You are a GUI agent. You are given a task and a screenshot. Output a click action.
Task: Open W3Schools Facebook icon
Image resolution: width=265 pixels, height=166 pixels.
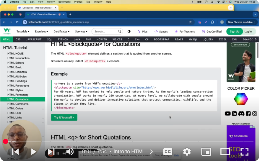(x=248, y=114)
